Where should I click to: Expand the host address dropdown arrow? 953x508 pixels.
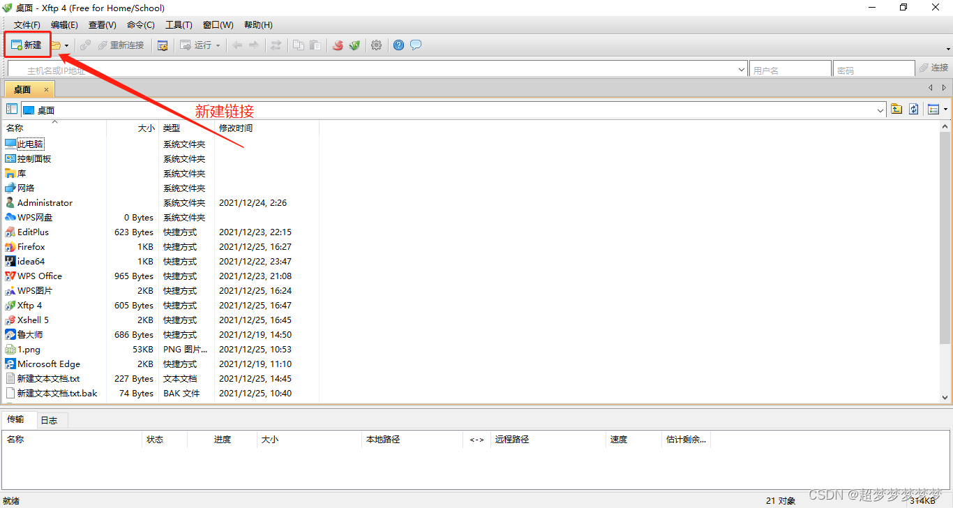click(x=742, y=70)
